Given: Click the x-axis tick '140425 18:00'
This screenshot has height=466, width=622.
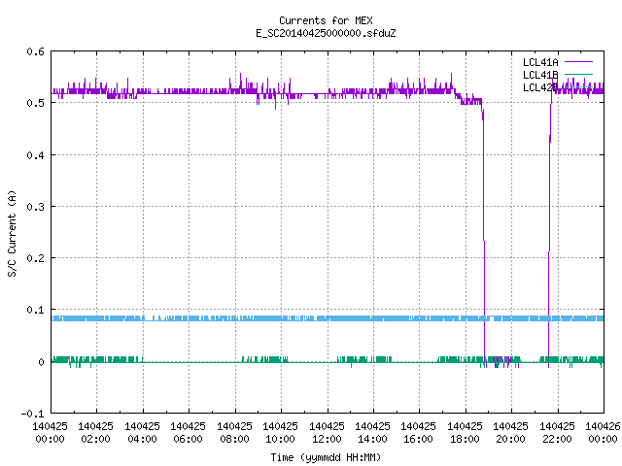Looking at the screenshot, I should tap(465, 433).
